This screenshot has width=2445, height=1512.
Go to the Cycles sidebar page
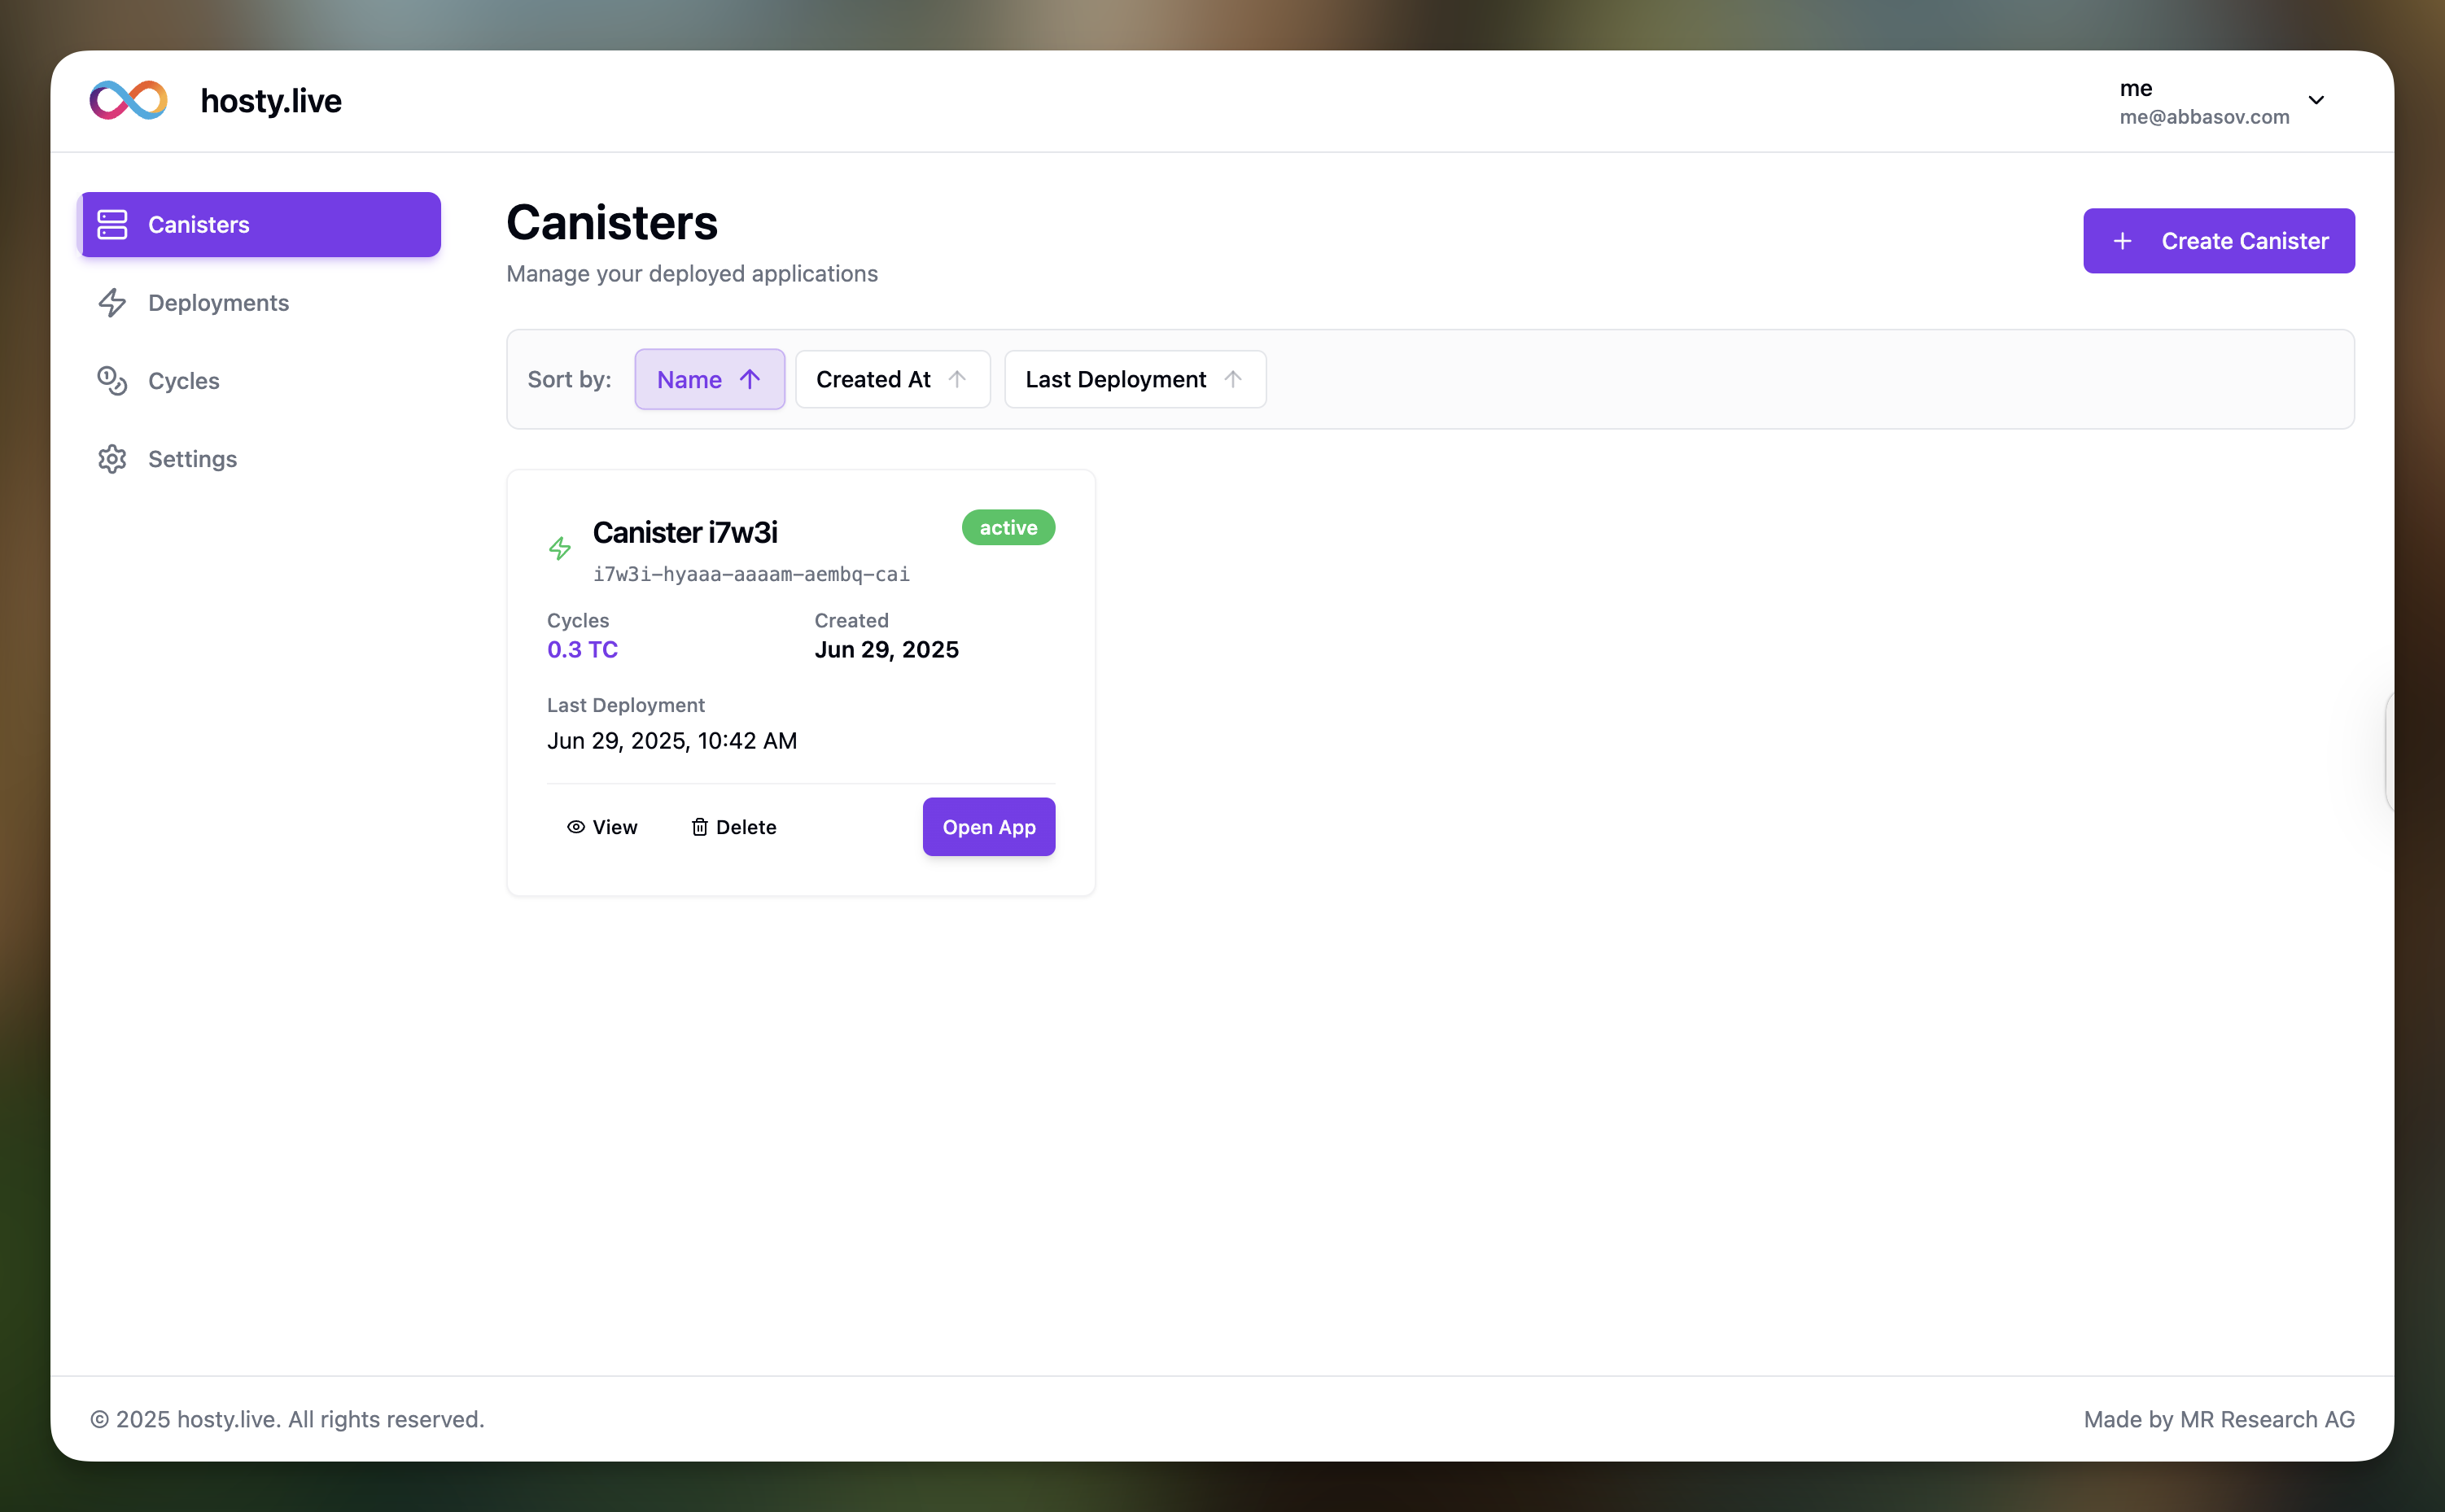point(184,381)
